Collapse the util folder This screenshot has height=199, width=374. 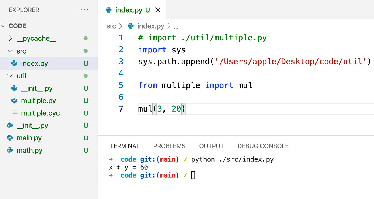(x=10, y=76)
